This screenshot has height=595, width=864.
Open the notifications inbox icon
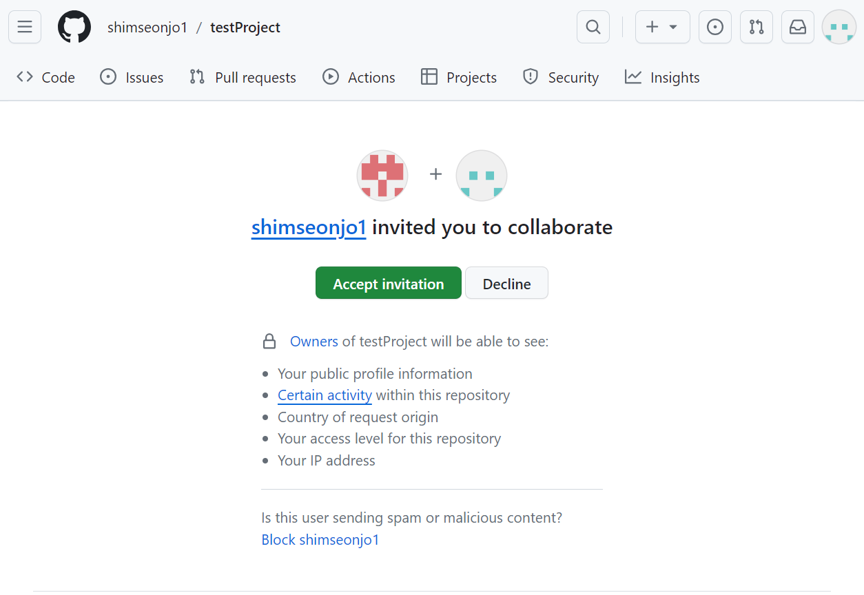click(x=798, y=28)
